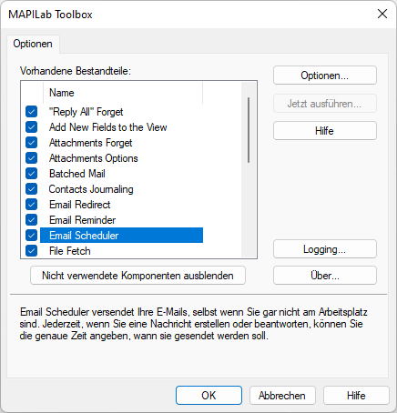
Task: Uncheck the "Reply All" Forget checkbox
Action: [32, 112]
